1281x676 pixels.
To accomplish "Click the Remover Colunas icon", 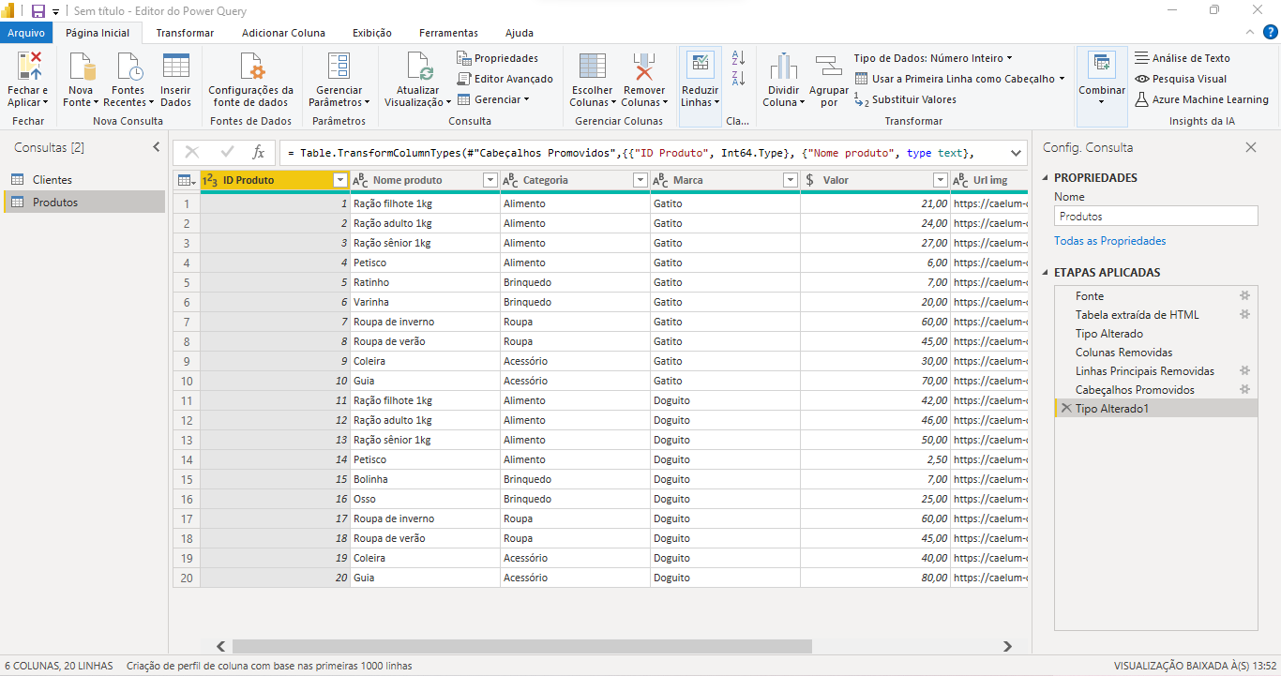I will click(x=643, y=68).
